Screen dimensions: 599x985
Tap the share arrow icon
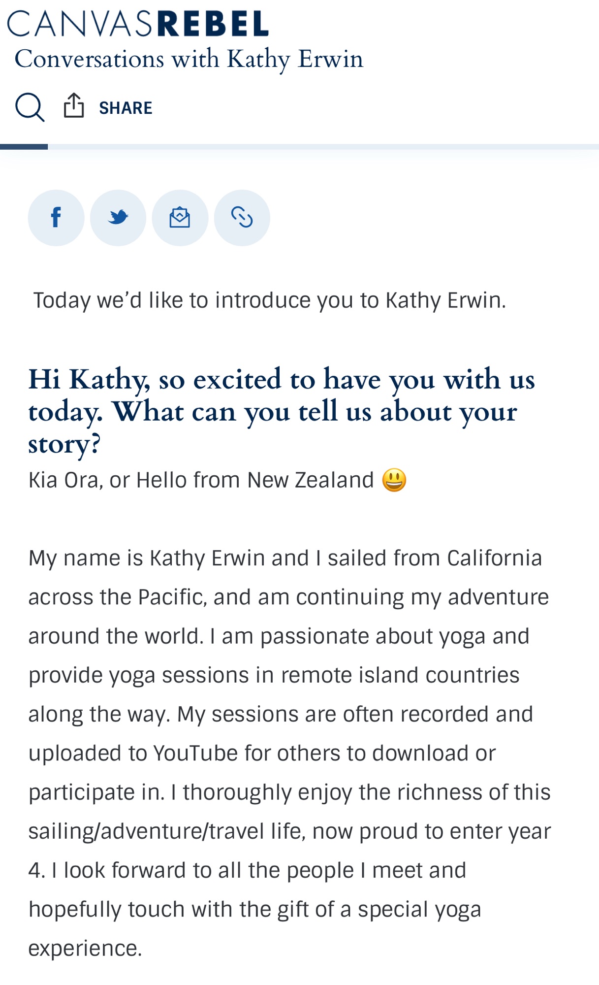pos(74,105)
